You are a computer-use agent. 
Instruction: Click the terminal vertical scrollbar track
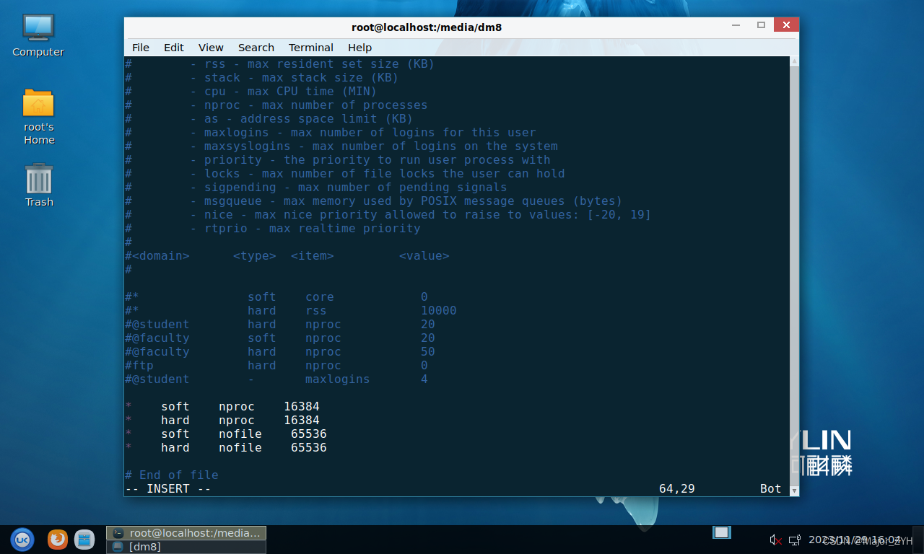click(794, 276)
